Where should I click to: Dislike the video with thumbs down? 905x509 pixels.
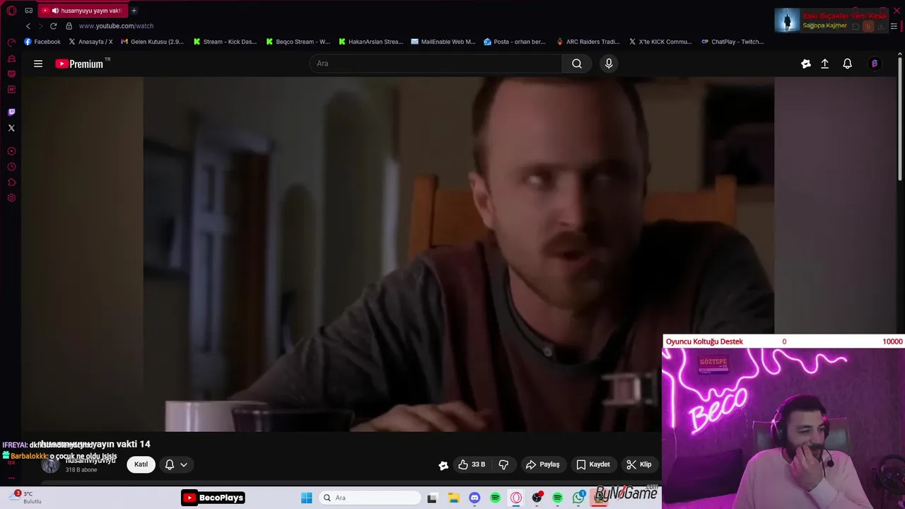coord(503,464)
